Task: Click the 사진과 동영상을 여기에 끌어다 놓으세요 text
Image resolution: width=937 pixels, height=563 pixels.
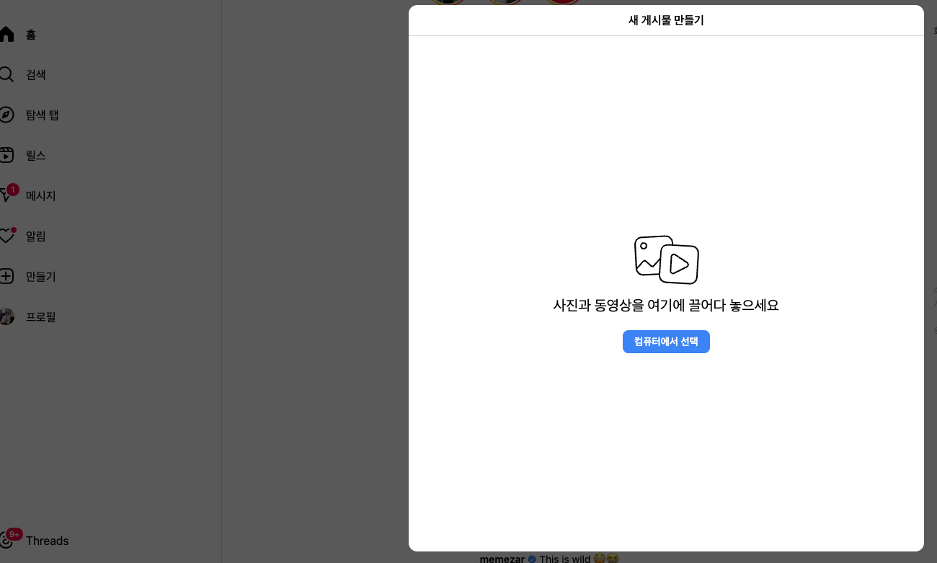Action: click(666, 305)
